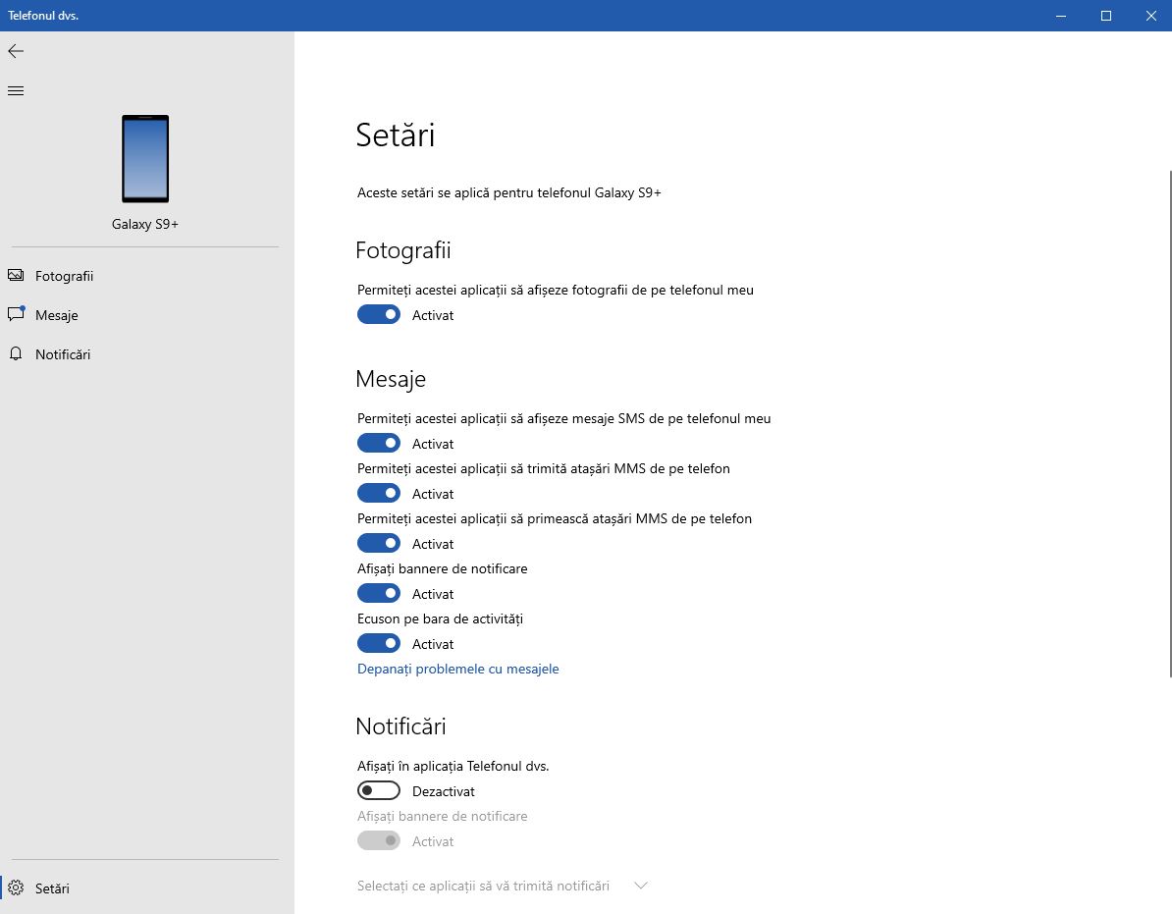Turn off afișarea mesajelor SMS

379,443
